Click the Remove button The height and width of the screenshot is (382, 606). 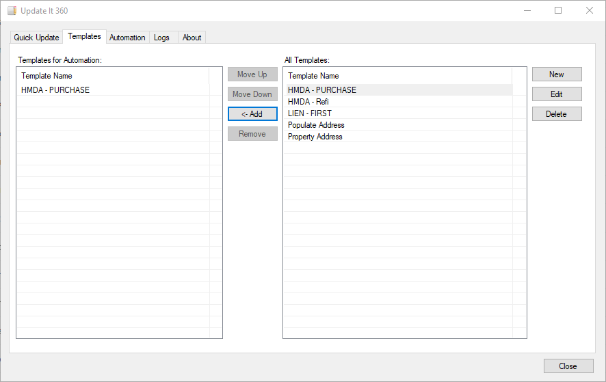252,134
